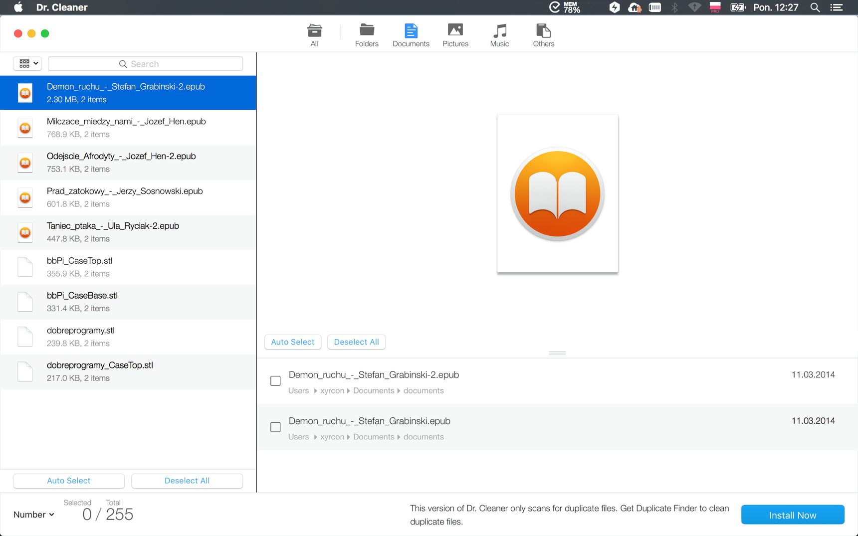Viewport: 858px width, 536px height.
Task: Filter duplicates by Folders
Action: pyautogui.click(x=367, y=35)
